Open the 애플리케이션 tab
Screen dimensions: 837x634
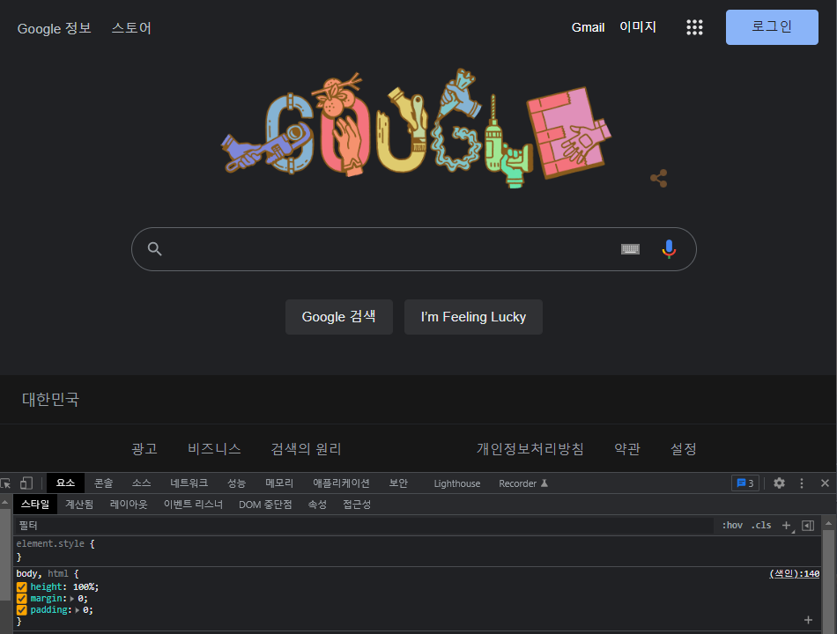pyautogui.click(x=341, y=483)
